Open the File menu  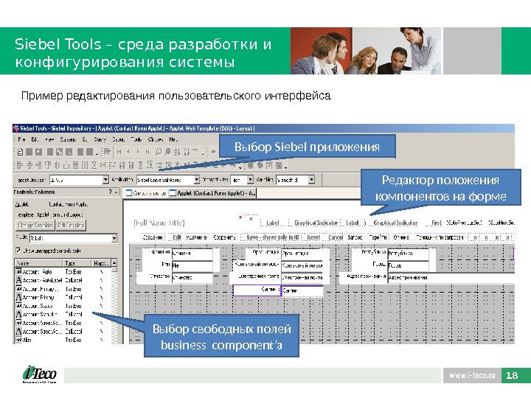[x=21, y=139]
